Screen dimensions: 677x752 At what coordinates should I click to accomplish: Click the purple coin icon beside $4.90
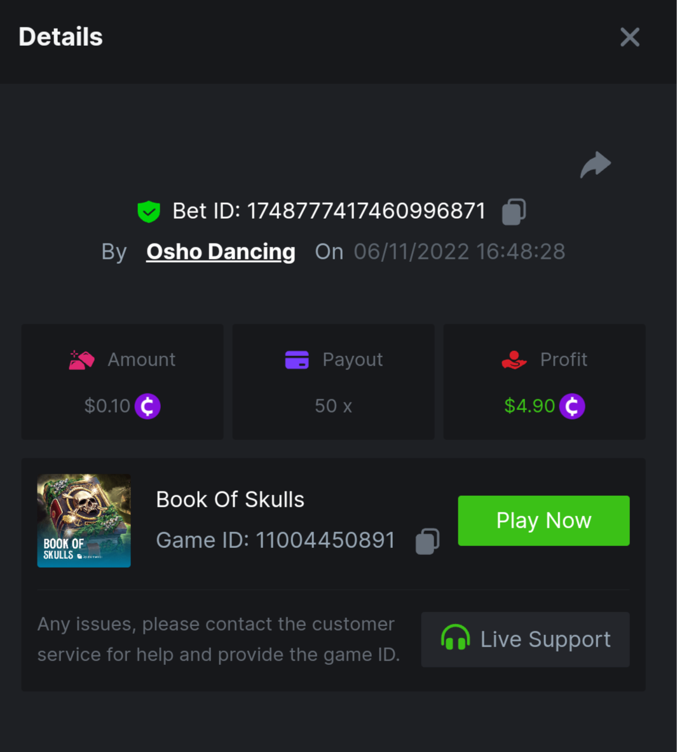tap(572, 406)
